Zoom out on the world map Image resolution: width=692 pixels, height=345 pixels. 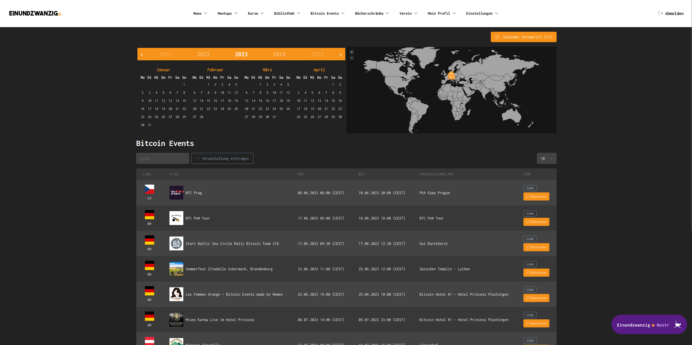coord(351,58)
